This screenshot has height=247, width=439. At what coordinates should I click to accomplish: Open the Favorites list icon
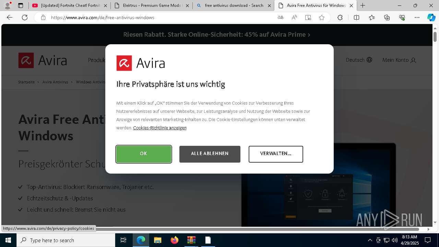point(372,17)
